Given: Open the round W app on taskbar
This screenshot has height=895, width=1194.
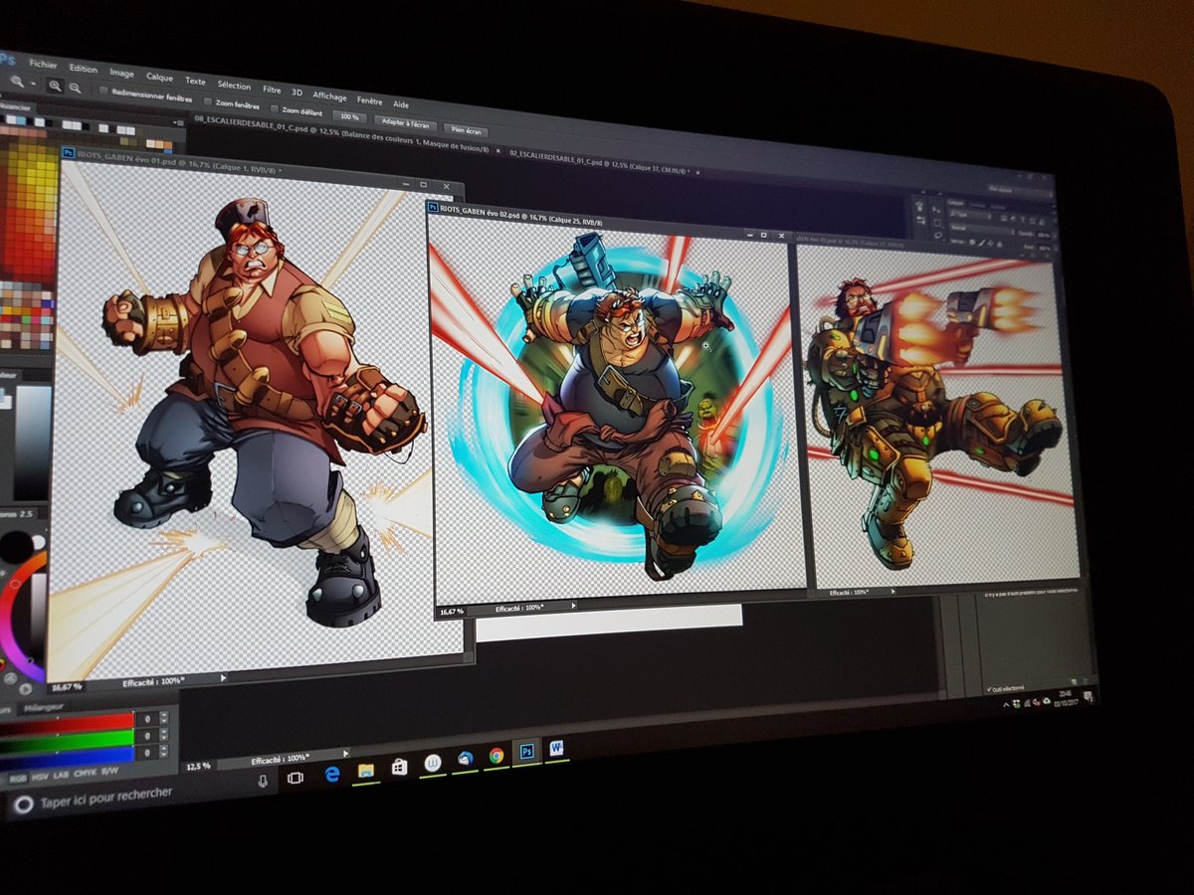Looking at the screenshot, I should pos(432,763).
